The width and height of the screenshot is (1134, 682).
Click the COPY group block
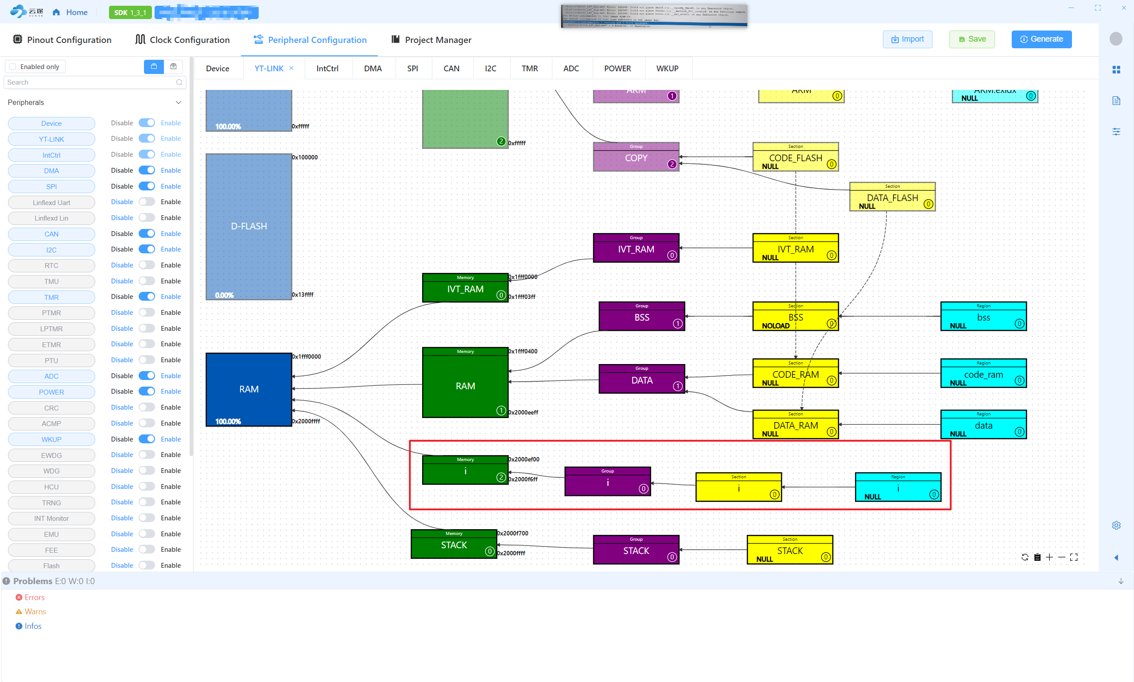pyautogui.click(x=636, y=157)
